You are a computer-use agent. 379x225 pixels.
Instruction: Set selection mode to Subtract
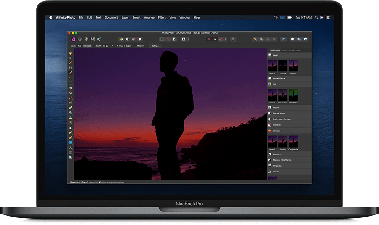[87, 46]
